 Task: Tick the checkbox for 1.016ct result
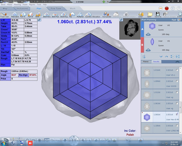tap(177, 70)
